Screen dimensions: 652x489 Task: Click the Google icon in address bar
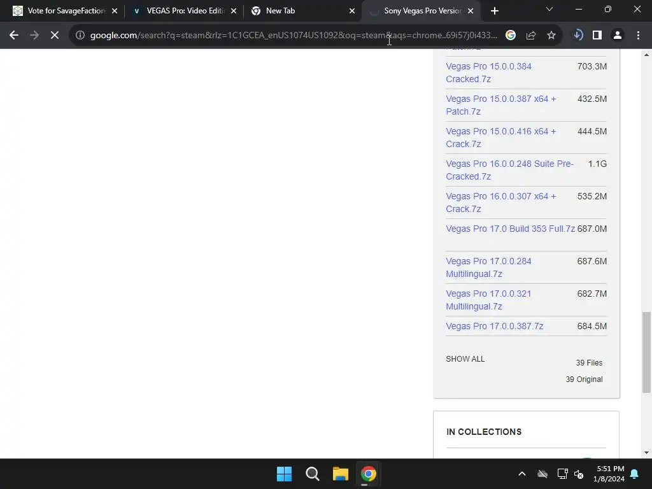(511, 36)
